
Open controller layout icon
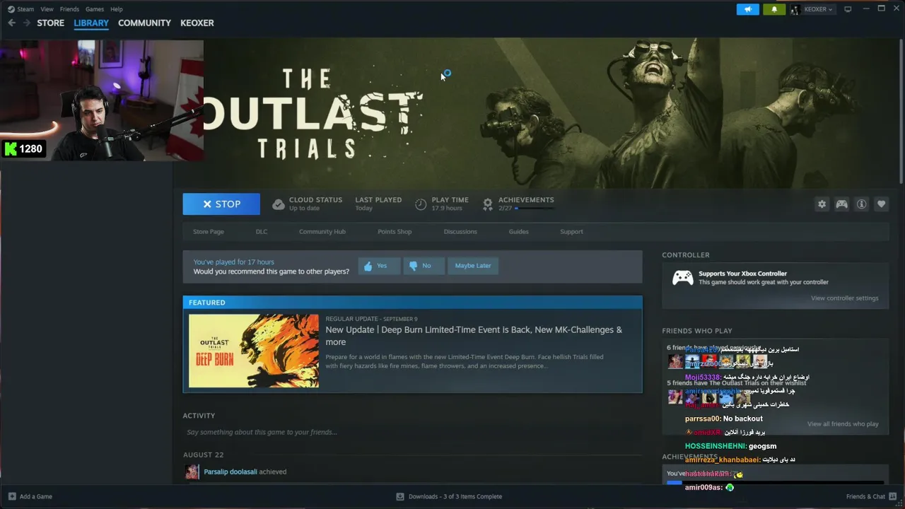point(841,204)
